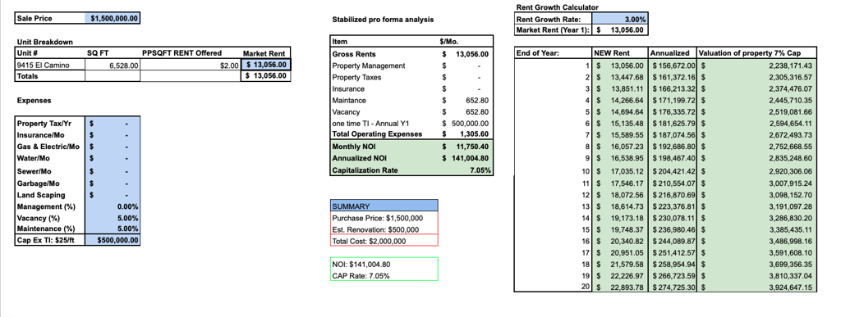Click the Year 10 NEW Rent 17,035.12 cell
The height and width of the screenshot is (317, 841).
(x=620, y=171)
